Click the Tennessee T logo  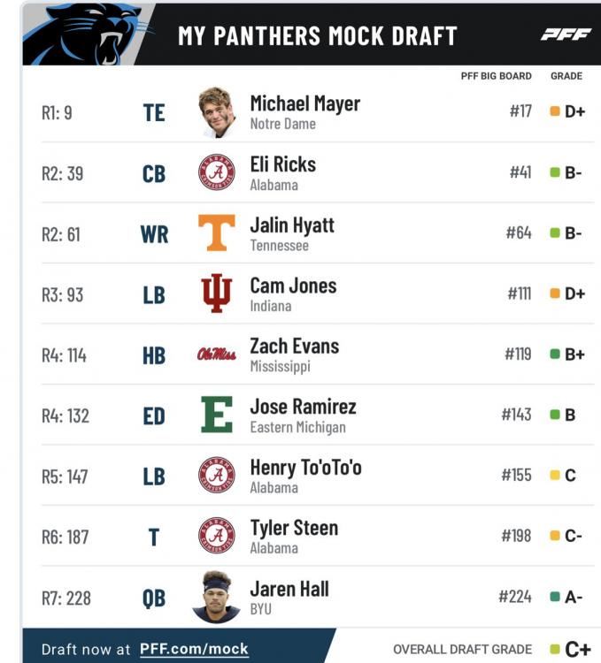pos(216,233)
